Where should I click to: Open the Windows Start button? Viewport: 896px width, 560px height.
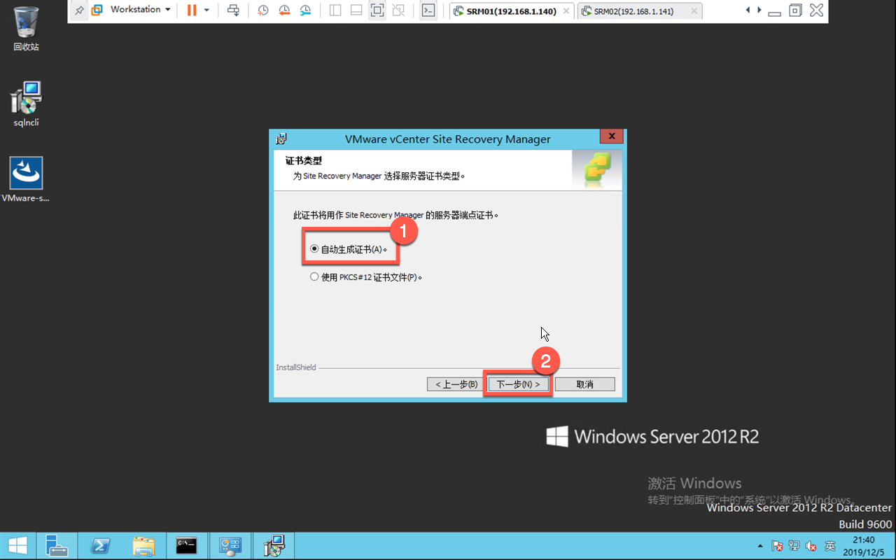(x=17, y=546)
